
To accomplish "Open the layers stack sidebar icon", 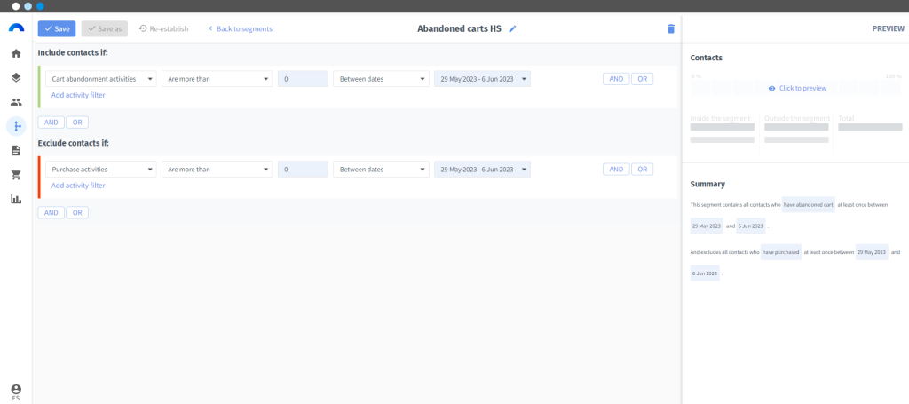I will [x=16, y=77].
